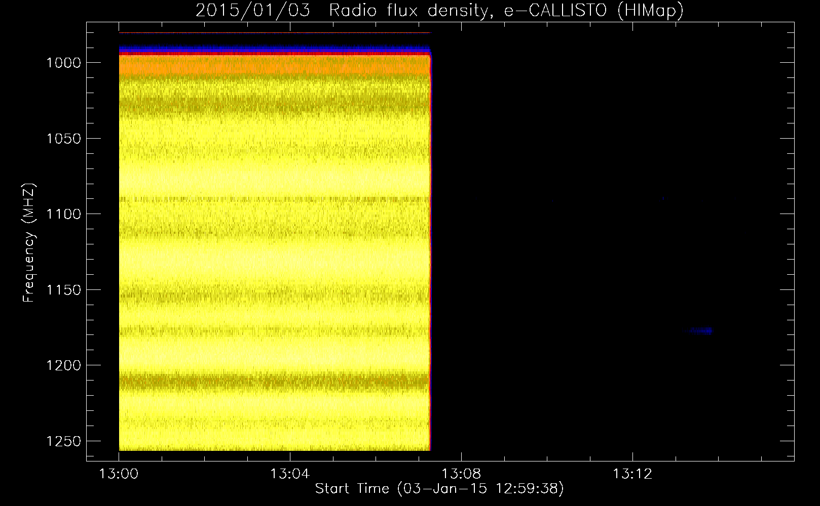The height and width of the screenshot is (506, 820).
Task: Select the y-axis label 'Frequency (MHZ)'
Action: click(29, 243)
